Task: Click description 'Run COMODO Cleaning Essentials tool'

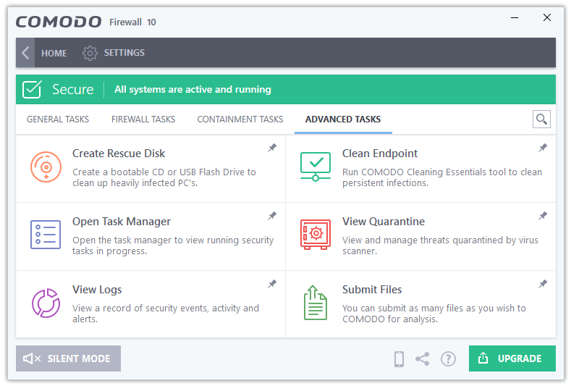Action: pos(442,177)
